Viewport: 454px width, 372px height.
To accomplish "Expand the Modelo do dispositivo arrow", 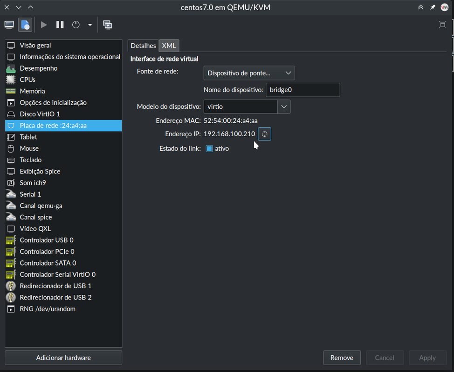I will pos(284,106).
